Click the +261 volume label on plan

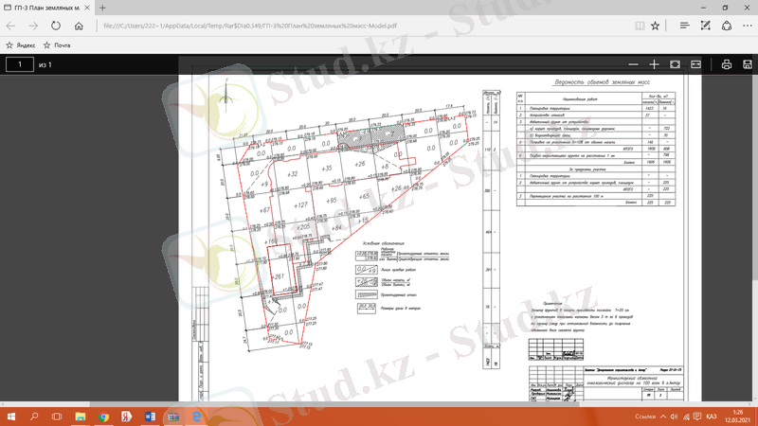point(278,276)
